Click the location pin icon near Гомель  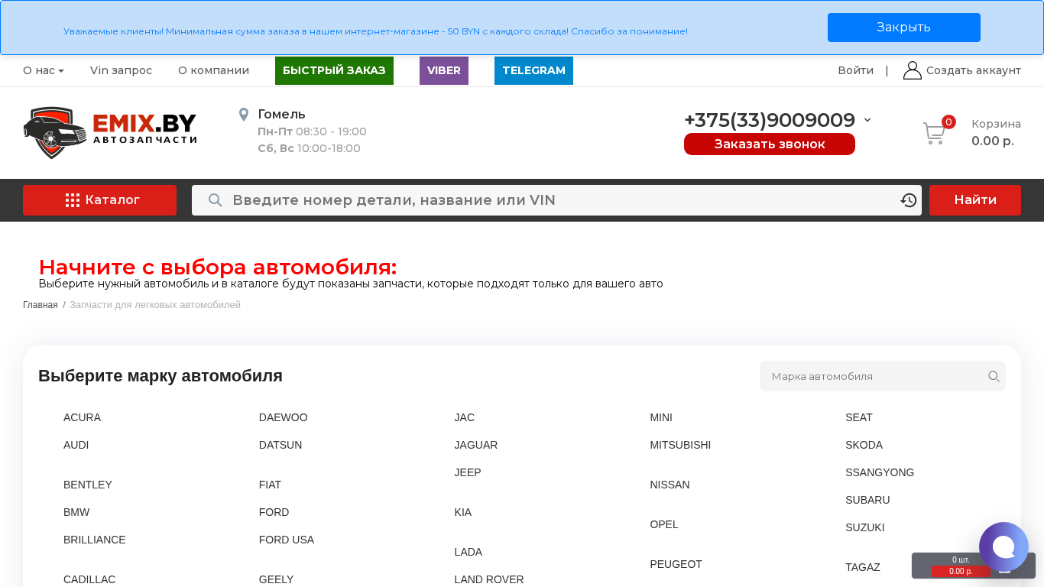[244, 115]
